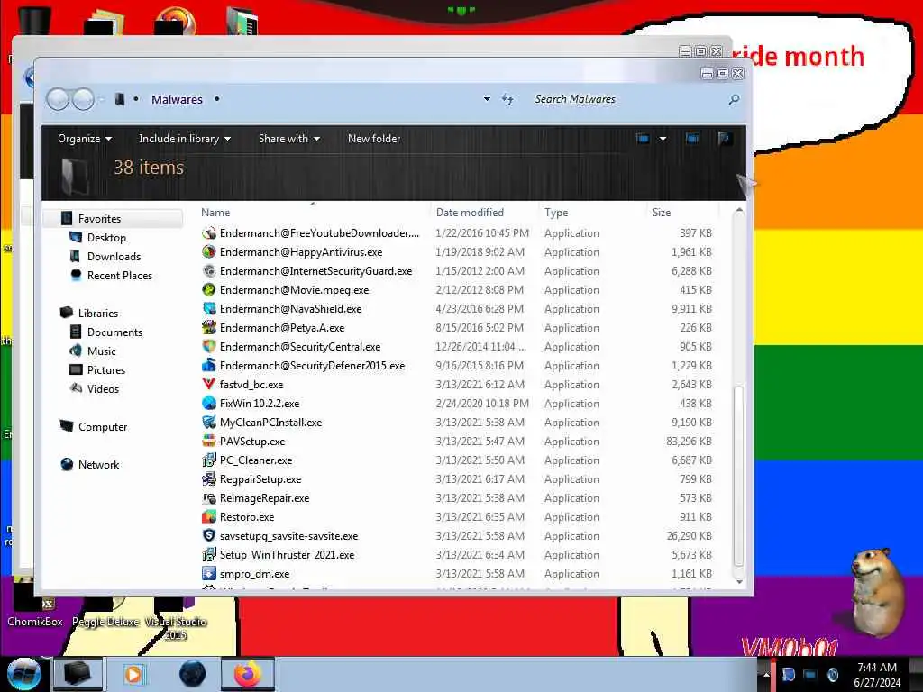Select Libraries in navigation pane
923x692 pixels.
click(x=97, y=313)
